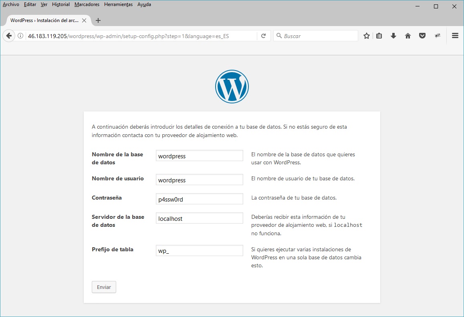Close the browser window
Image resolution: width=464 pixels, height=317 pixels.
click(454, 6)
